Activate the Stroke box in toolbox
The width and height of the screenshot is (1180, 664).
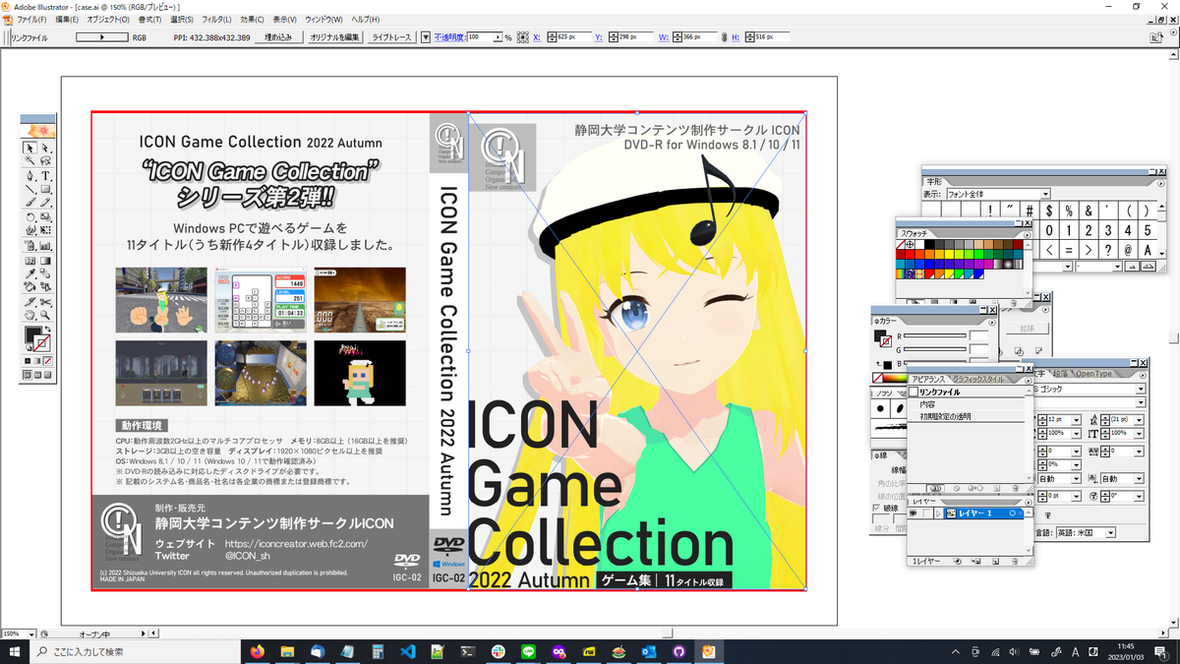42,342
